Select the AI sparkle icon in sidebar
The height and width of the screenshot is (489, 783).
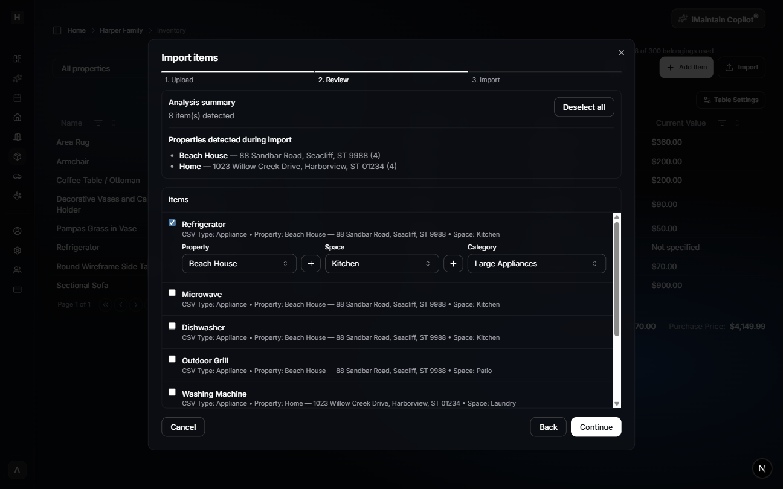click(x=18, y=78)
